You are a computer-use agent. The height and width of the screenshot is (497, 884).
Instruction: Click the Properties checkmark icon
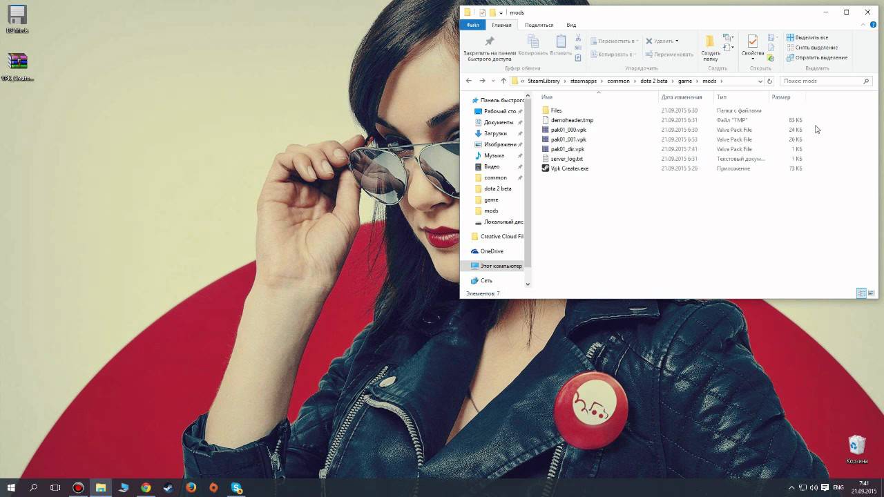tap(753, 41)
